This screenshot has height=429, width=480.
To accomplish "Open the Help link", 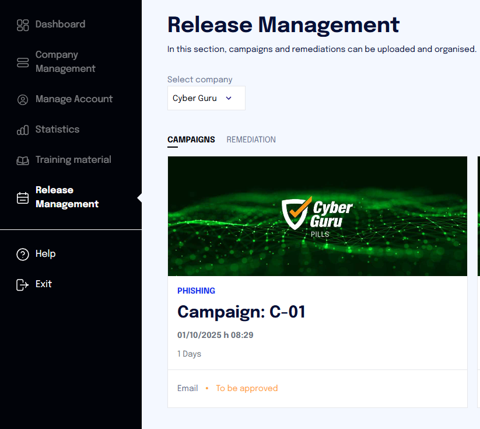I will [45, 254].
